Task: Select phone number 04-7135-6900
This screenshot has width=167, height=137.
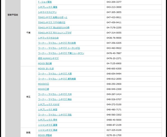Action: tap(114, 64)
